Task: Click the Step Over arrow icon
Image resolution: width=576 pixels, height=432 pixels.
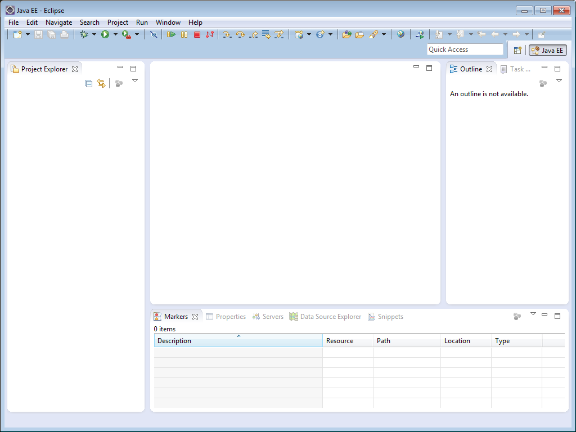Action: point(240,34)
